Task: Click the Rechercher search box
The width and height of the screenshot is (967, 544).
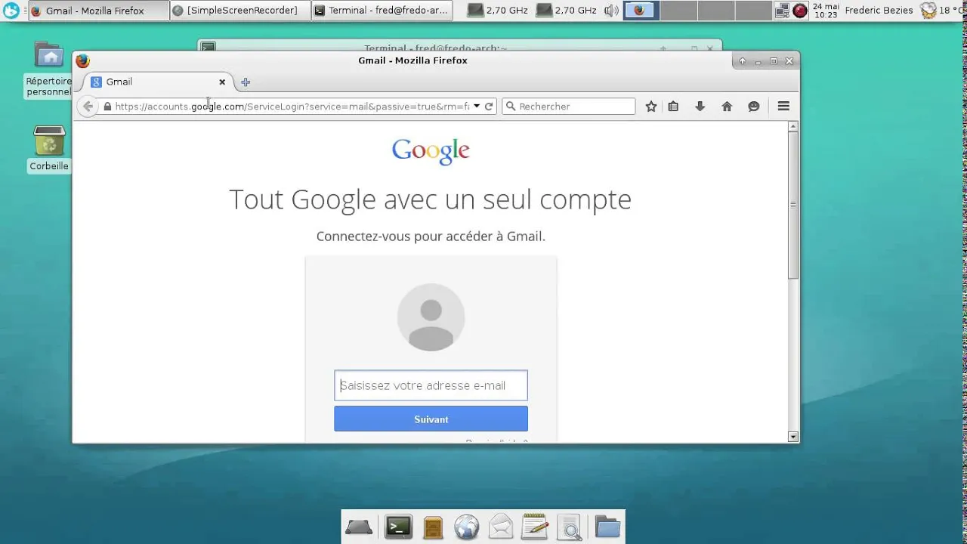Action: (569, 107)
